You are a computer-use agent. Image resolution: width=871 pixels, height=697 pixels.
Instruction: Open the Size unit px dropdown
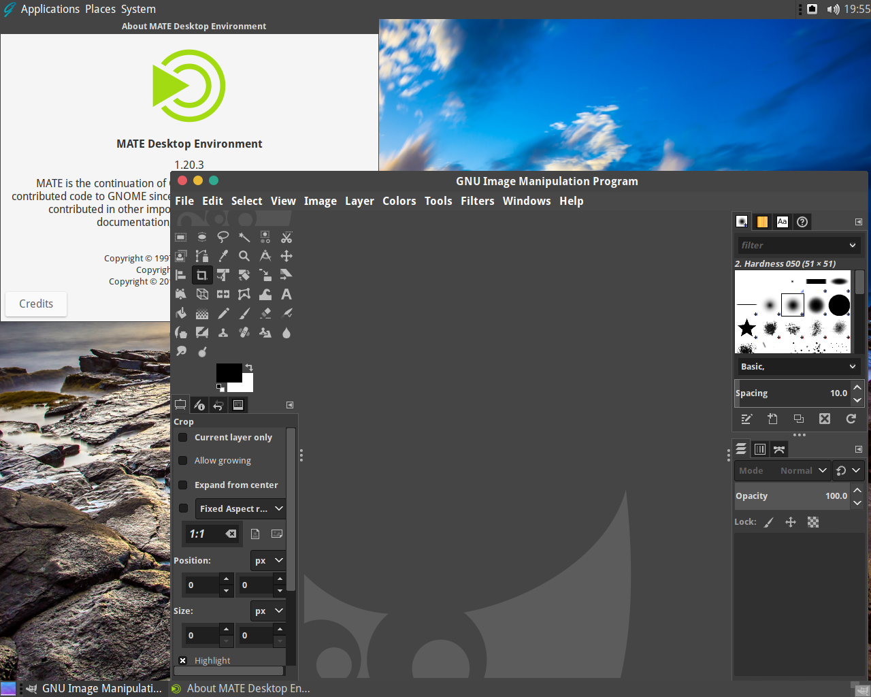click(x=268, y=611)
